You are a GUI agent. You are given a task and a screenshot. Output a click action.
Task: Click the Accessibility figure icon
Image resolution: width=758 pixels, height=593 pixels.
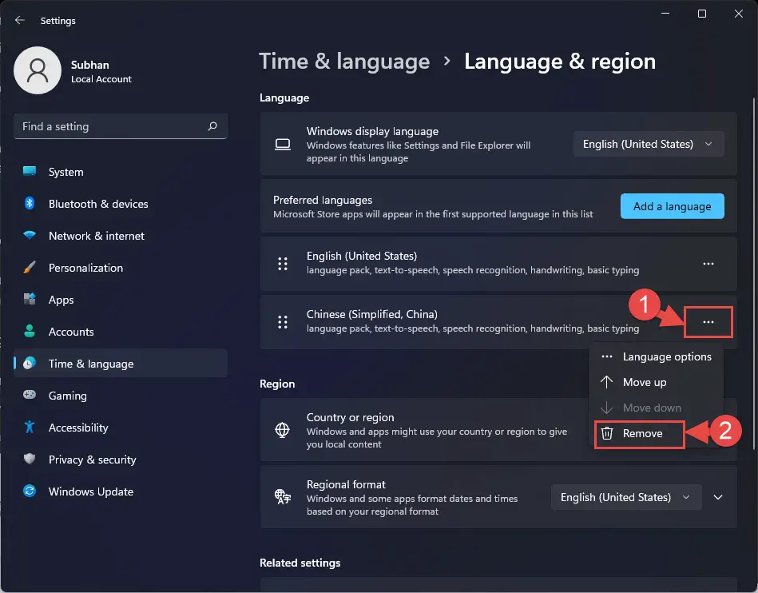(30, 427)
